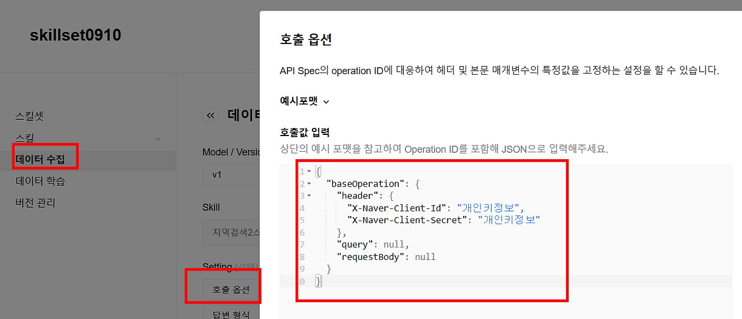
Task: Open the Model / Version dropdown showing v1
Action: [231, 174]
